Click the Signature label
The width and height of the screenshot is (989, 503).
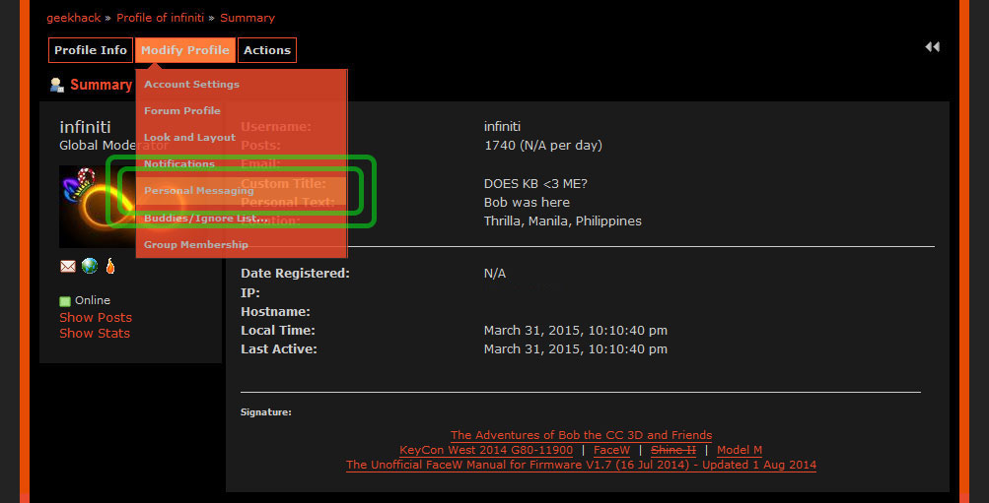pyautogui.click(x=265, y=413)
